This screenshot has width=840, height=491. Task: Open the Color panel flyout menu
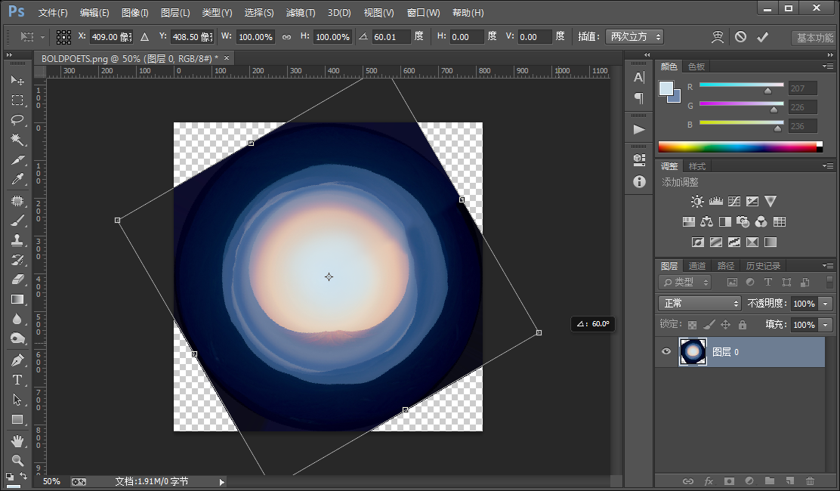828,66
